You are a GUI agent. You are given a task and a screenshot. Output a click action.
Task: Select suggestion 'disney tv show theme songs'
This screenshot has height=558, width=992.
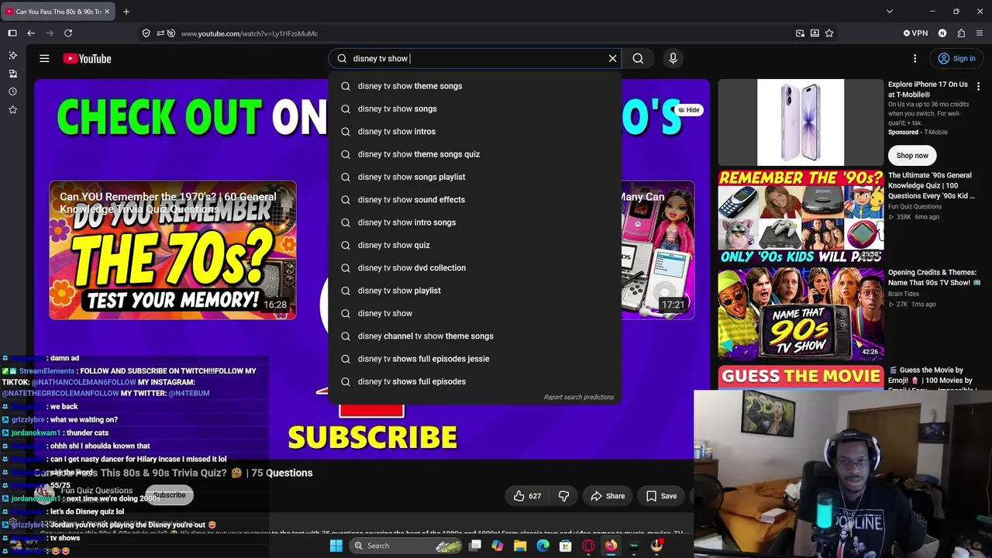[x=474, y=86]
